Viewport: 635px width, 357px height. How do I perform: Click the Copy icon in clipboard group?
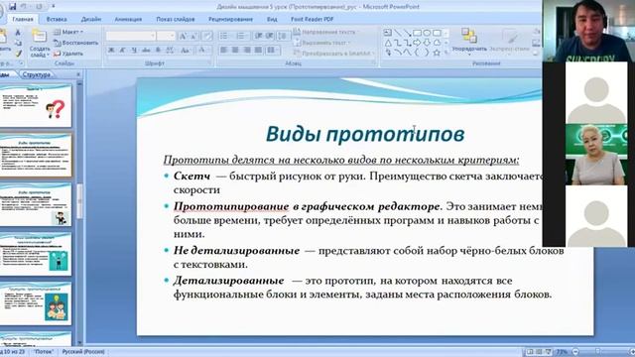[18, 43]
